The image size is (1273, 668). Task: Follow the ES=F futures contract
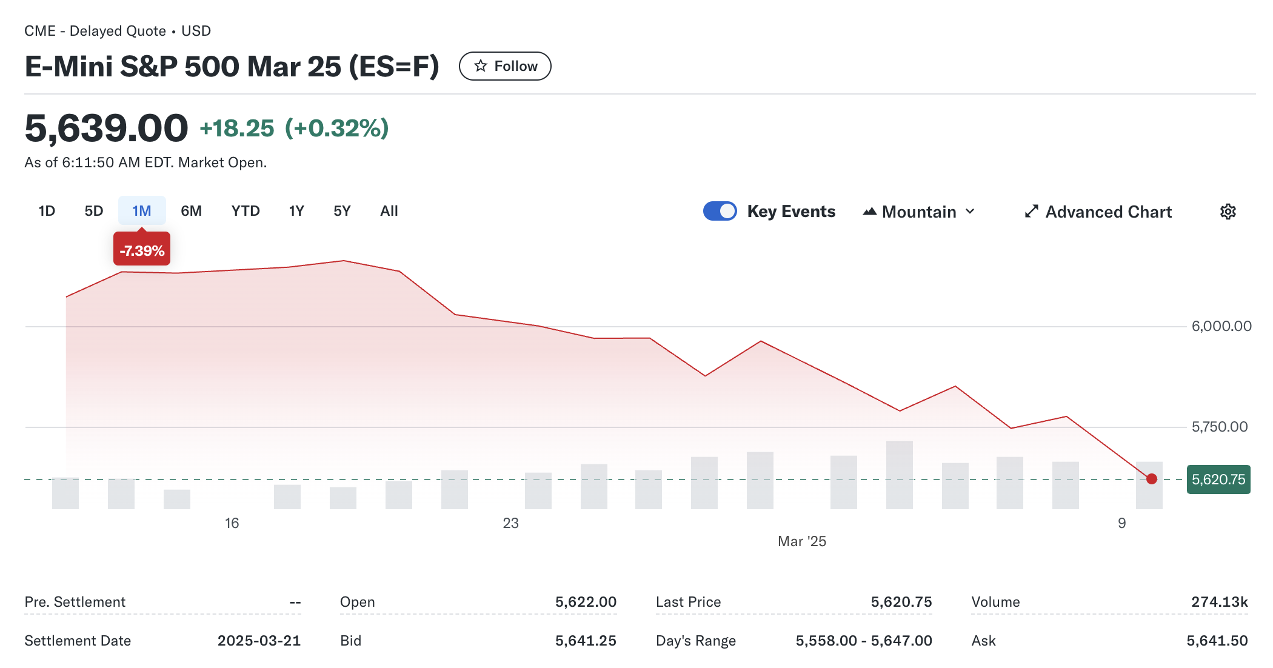505,66
